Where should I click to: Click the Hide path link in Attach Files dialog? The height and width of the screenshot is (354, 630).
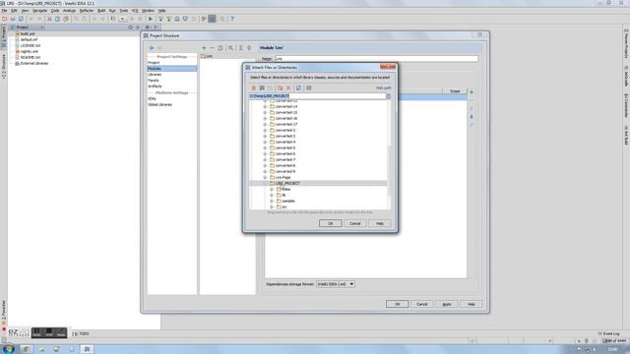click(383, 88)
